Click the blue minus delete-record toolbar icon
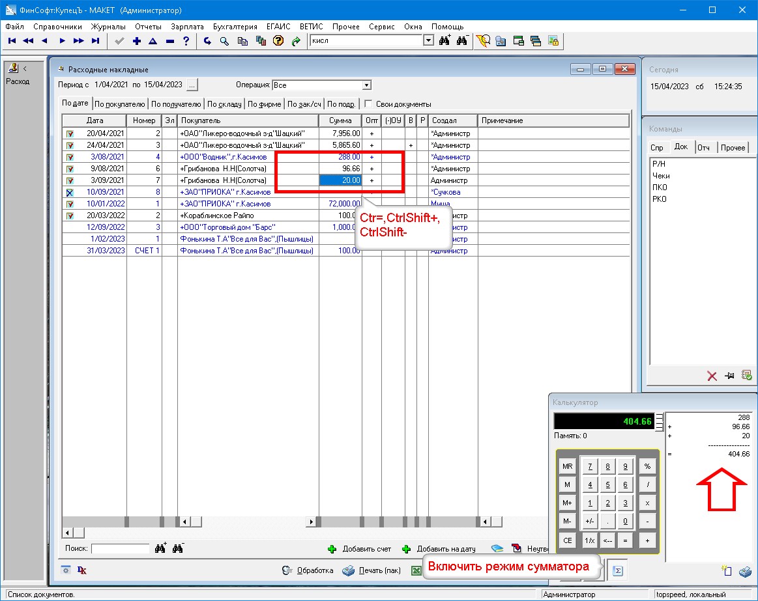The height and width of the screenshot is (601, 758). point(169,41)
